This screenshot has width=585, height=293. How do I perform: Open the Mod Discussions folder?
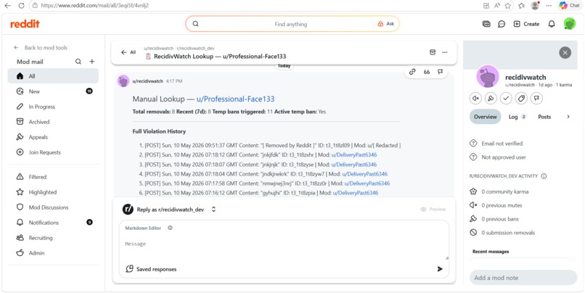click(53, 207)
